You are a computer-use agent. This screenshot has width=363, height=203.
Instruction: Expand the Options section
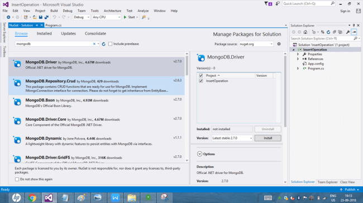pyautogui.click(x=199, y=154)
